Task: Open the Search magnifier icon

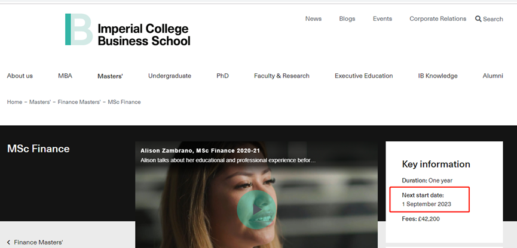Action: [478, 18]
